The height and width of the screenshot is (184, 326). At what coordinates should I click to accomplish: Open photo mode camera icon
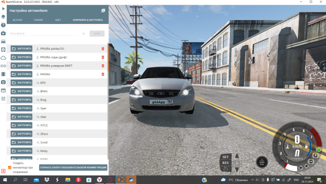[x=3, y=82]
